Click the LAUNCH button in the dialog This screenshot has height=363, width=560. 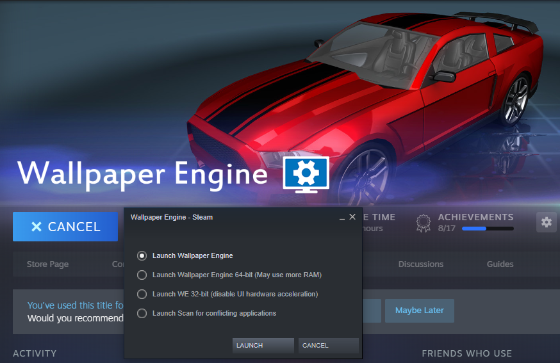(x=263, y=346)
